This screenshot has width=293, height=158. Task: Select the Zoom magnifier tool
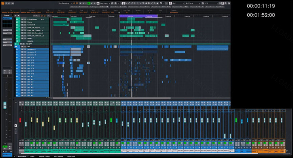[143, 3]
